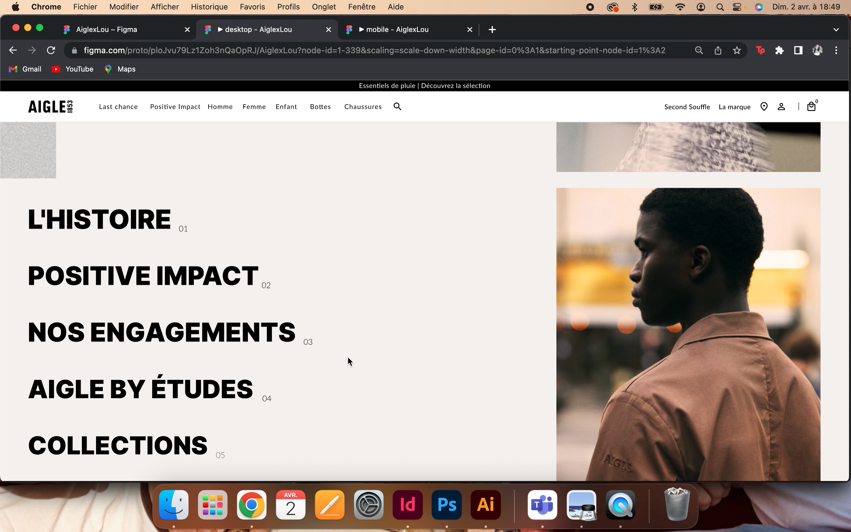Viewport: 851px width, 532px height.
Task: Reload the page with refresh icon
Action: pyautogui.click(x=51, y=50)
